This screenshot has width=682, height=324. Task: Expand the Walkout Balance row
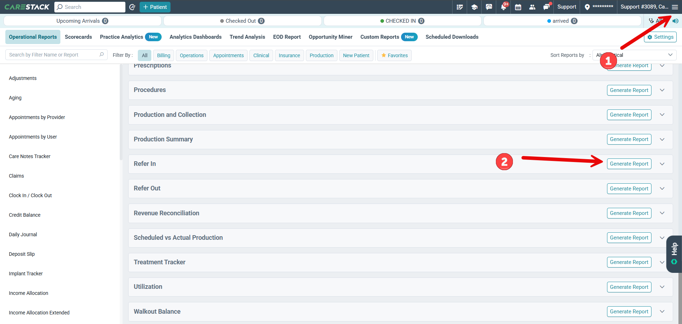click(x=662, y=312)
